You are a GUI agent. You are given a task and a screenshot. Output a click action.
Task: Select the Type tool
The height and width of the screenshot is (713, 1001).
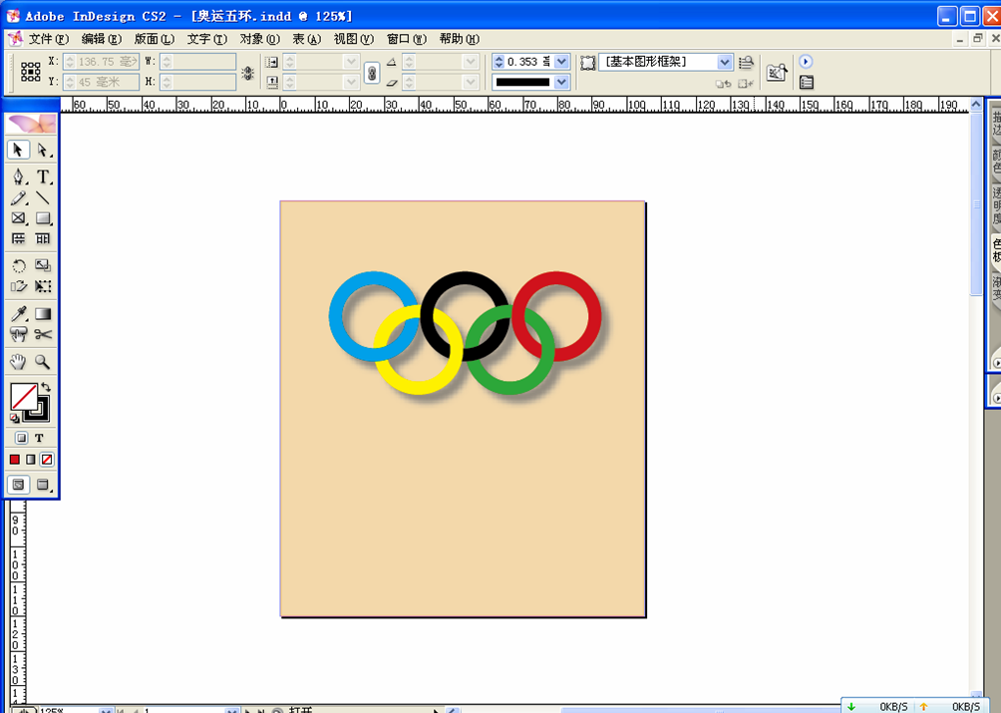43,178
